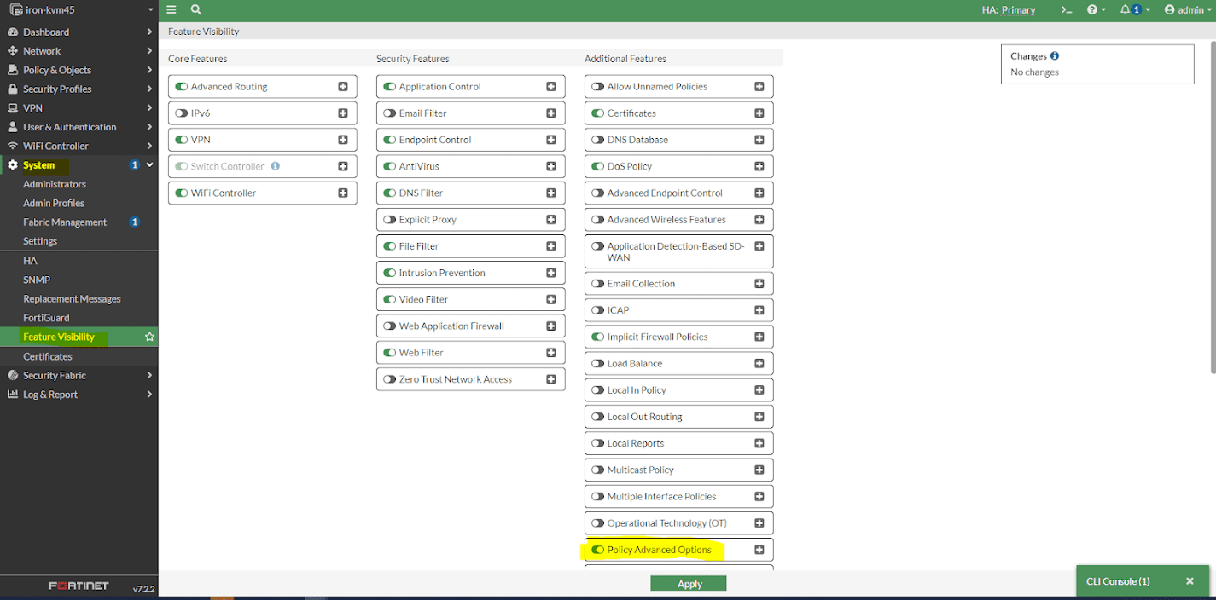Open the admin user menu

click(1190, 9)
